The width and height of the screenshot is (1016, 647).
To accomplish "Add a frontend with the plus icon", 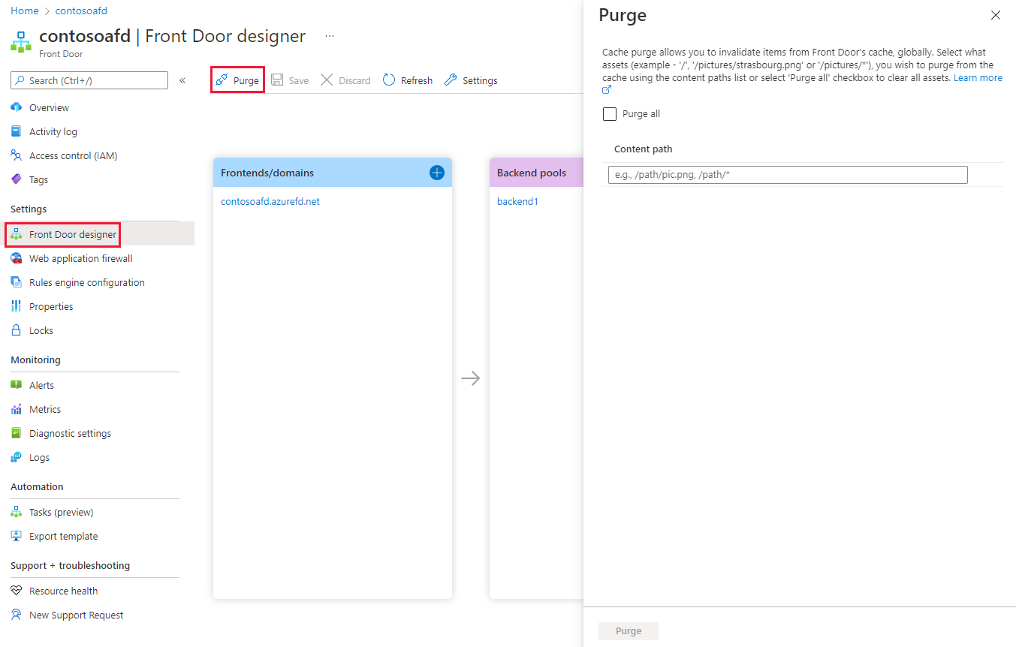I will 437,173.
